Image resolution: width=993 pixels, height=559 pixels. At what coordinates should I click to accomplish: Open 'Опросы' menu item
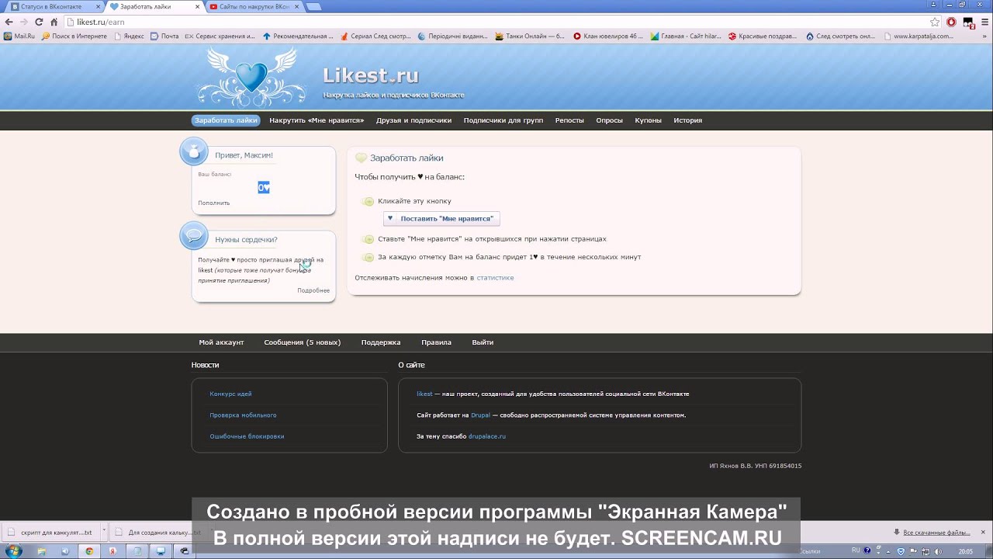pyautogui.click(x=609, y=120)
